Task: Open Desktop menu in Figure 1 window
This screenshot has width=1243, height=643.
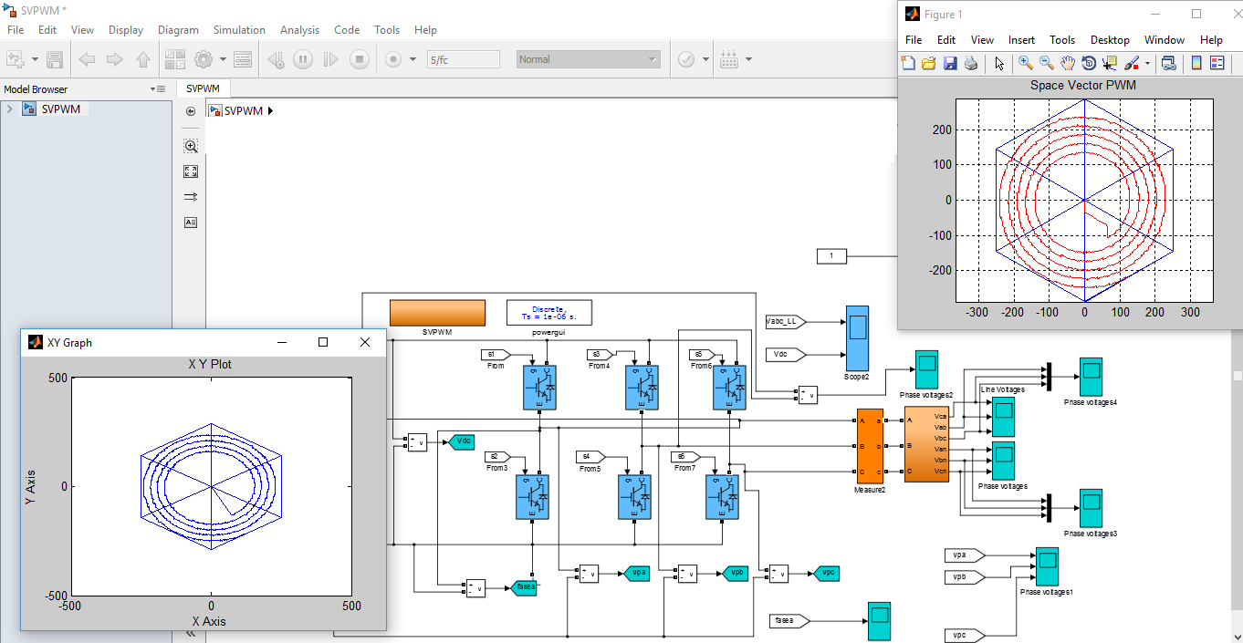Action: click(1110, 40)
